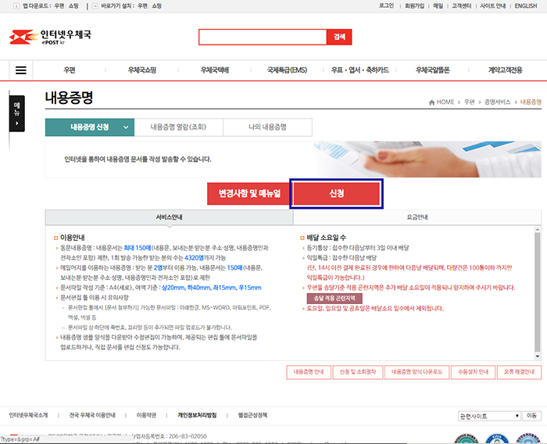This screenshot has height=444, width=547.
Task: Click the shortcut install icon
Action: 95,6
